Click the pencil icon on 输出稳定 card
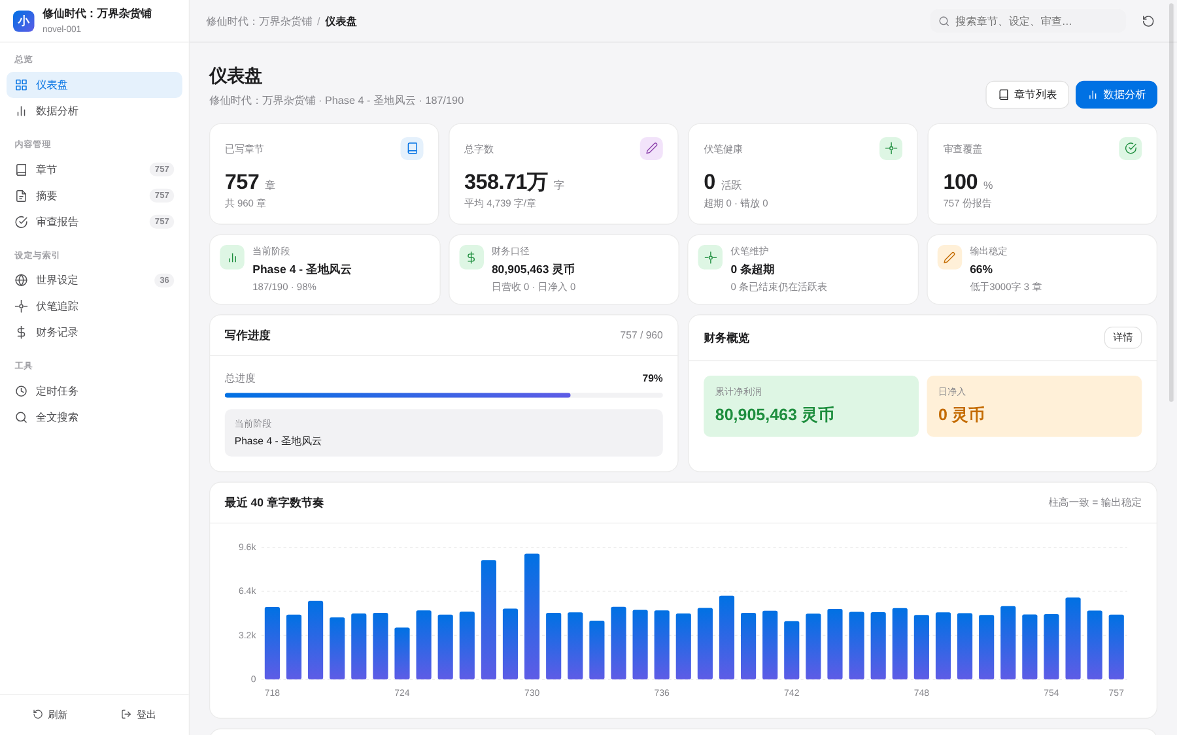This screenshot has width=1177, height=735. (949, 257)
